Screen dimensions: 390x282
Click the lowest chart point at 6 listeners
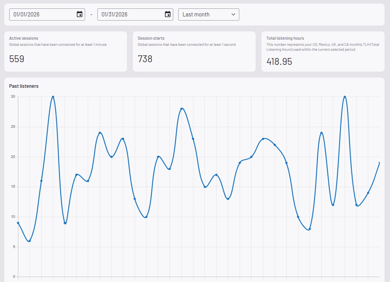click(29, 241)
